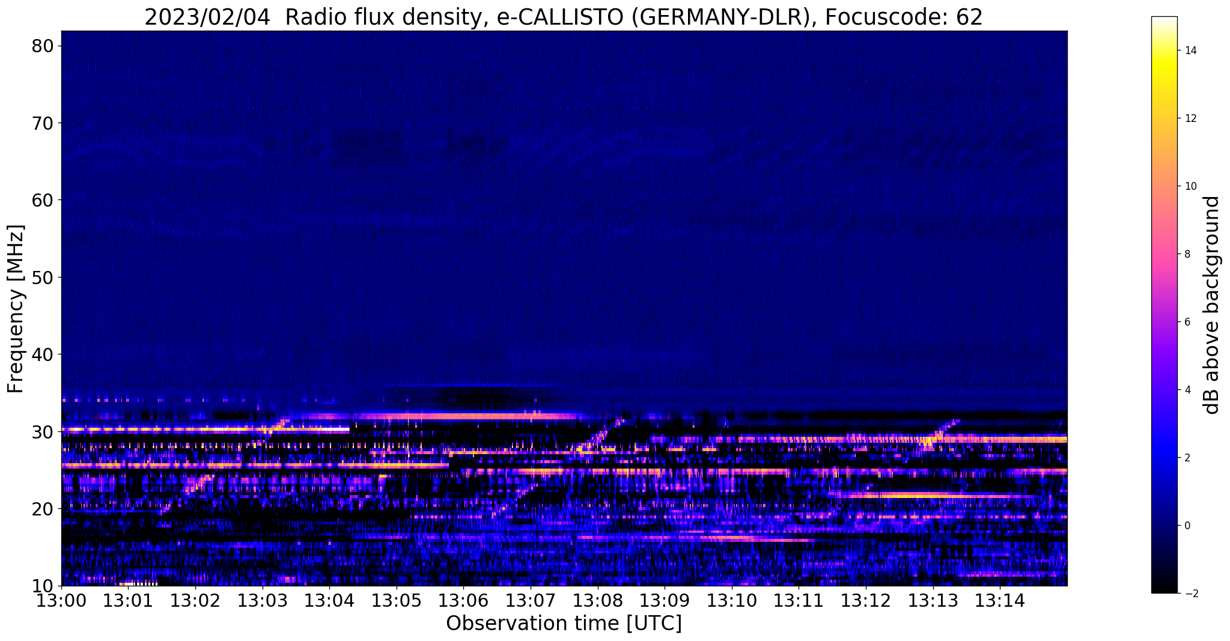
Task: Click the colorbar tick label 0
Action: point(1187,526)
